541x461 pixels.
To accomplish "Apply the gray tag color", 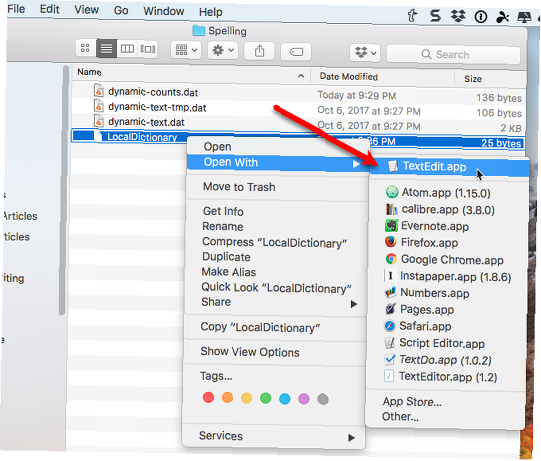I will click(x=323, y=399).
